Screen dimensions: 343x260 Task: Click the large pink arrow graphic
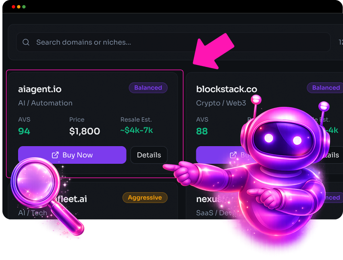213,51
